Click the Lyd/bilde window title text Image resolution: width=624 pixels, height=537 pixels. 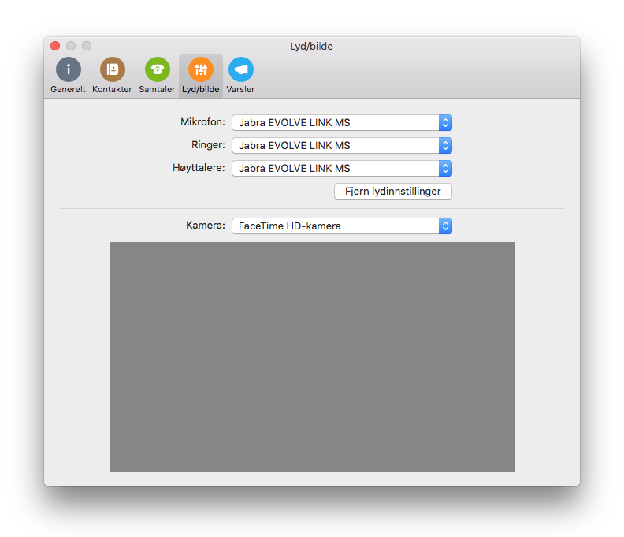[x=312, y=47]
